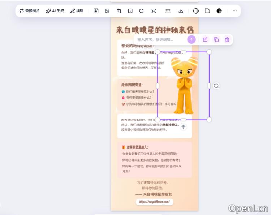The height and width of the screenshot is (215, 271).
Task: Click the purple edit pencil icon
Action: pyautogui.click(x=205, y=40)
